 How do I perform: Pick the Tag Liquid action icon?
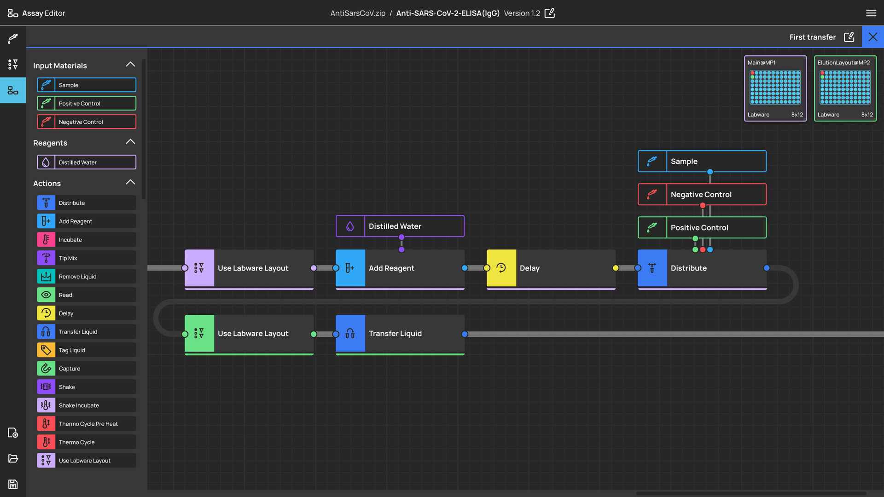click(46, 350)
